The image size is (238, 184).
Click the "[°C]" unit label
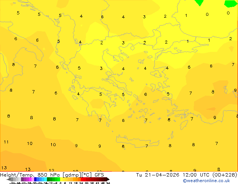[87, 175]
